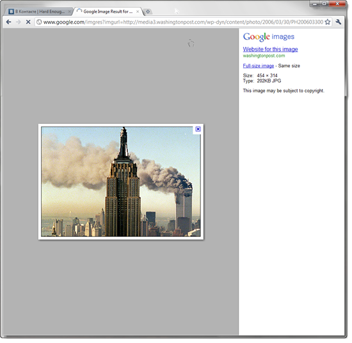Image resolution: width=352 pixels, height=343 pixels.
Task: Click the address bar URL field
Action: click(183, 22)
